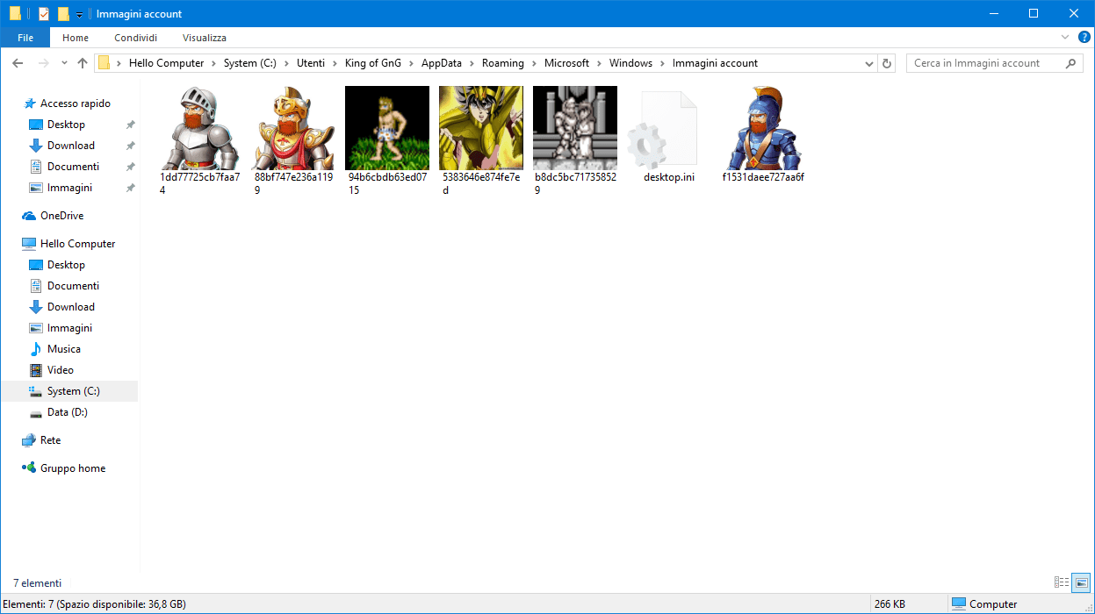Click Roaming in the address breadcrumb
Image resolution: width=1095 pixels, height=614 pixels.
coord(502,63)
